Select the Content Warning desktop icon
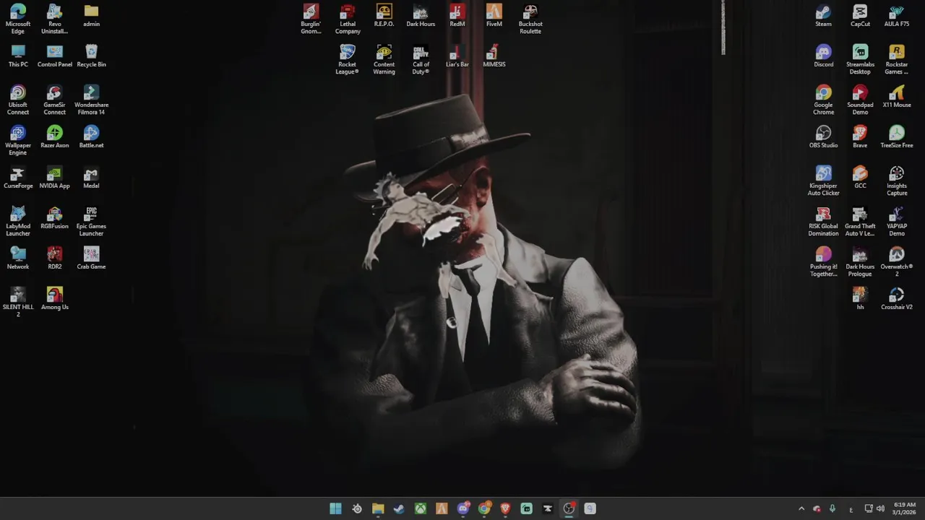 [x=384, y=59]
